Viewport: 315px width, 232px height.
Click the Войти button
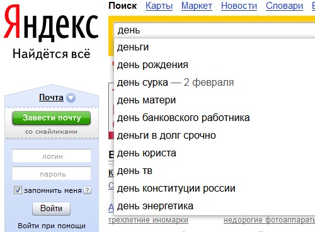pos(51,209)
